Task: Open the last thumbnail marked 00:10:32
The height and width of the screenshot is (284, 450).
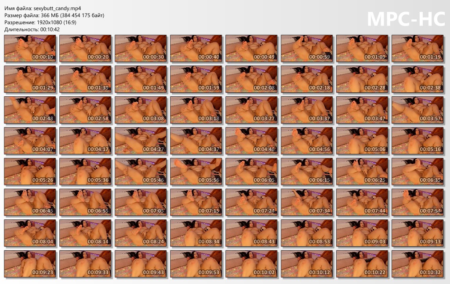Action: (x=417, y=264)
